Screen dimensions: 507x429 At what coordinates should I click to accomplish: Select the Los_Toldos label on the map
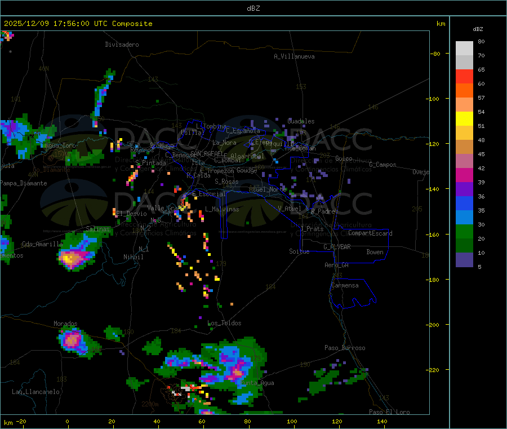[x=224, y=323]
